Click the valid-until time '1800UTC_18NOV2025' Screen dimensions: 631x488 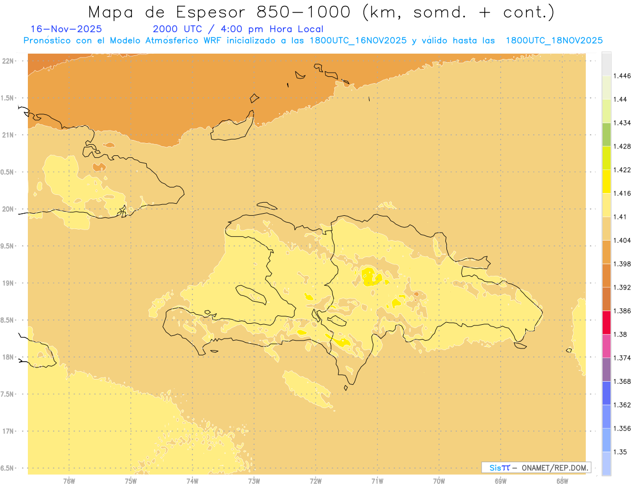tap(554, 41)
